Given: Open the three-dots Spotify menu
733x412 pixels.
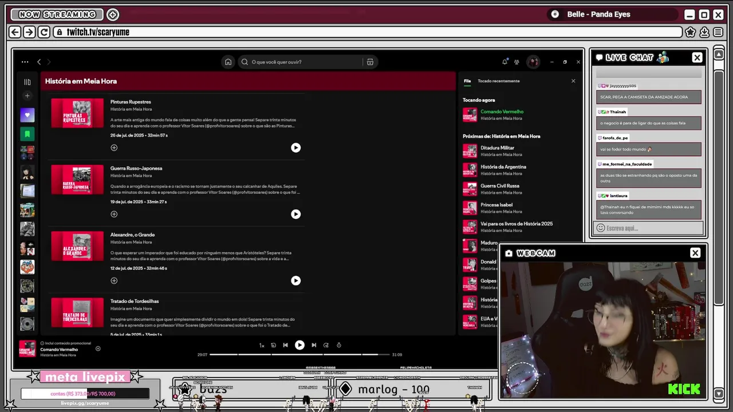Looking at the screenshot, I should (x=25, y=62).
